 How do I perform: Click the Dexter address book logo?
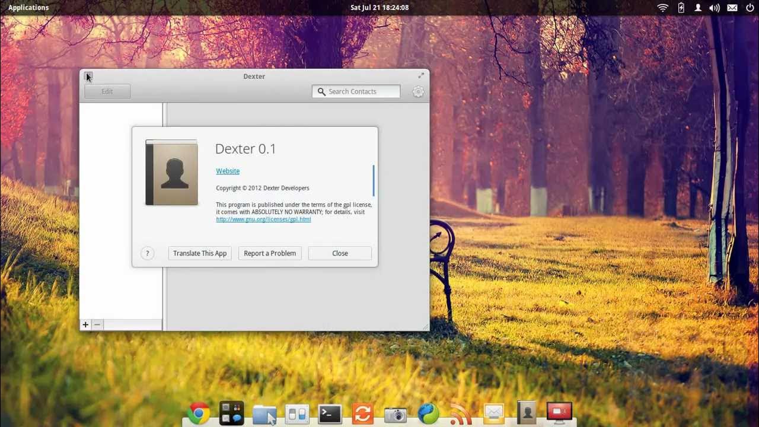pyautogui.click(x=171, y=173)
